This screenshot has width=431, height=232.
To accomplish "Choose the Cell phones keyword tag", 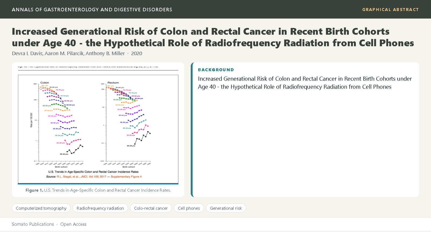I will pos(189,208).
